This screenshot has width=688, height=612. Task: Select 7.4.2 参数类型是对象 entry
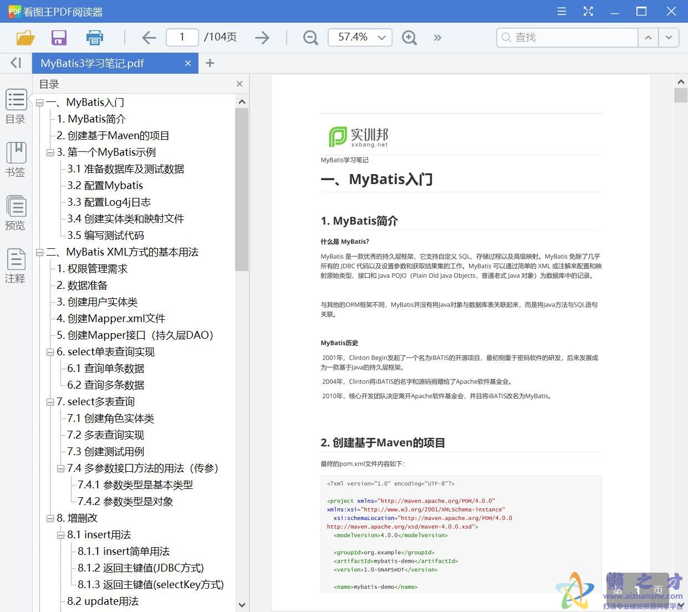click(125, 502)
